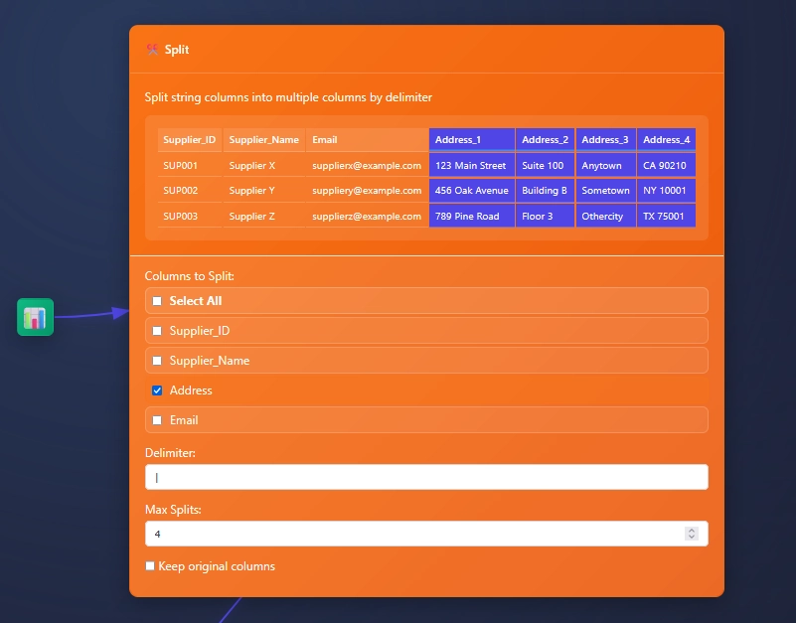The height and width of the screenshot is (623, 796).
Task: Click the 456 Oak Avenue cell
Action: [472, 191]
